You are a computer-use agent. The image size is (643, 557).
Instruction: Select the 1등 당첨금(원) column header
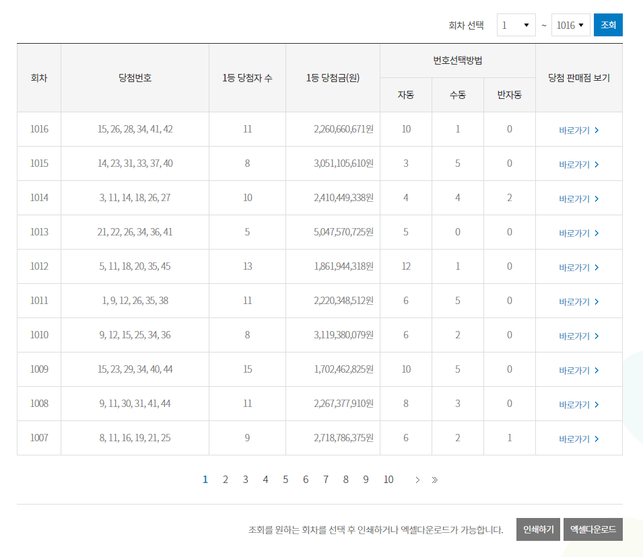click(x=333, y=78)
